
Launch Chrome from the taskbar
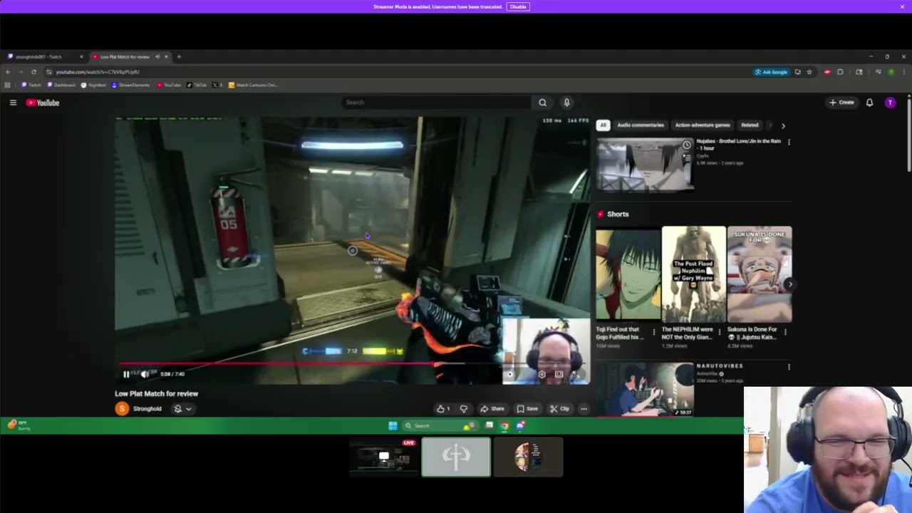504,426
